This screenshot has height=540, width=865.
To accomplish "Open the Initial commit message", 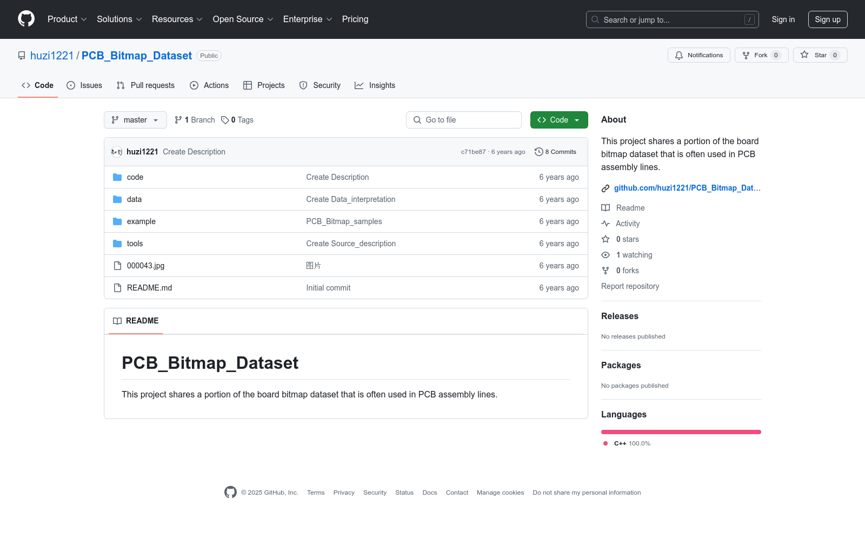I will point(329,288).
